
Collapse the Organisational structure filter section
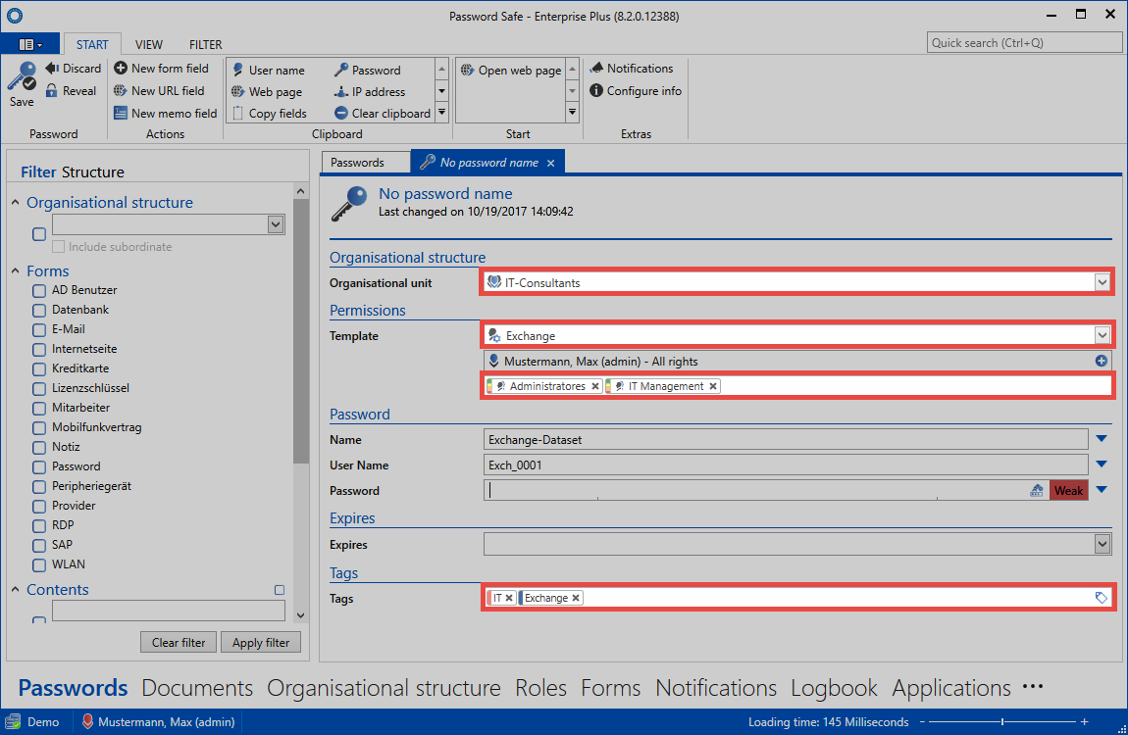coord(15,203)
